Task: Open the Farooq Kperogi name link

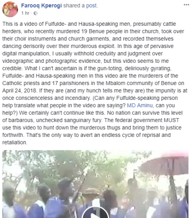Action: point(41,6)
